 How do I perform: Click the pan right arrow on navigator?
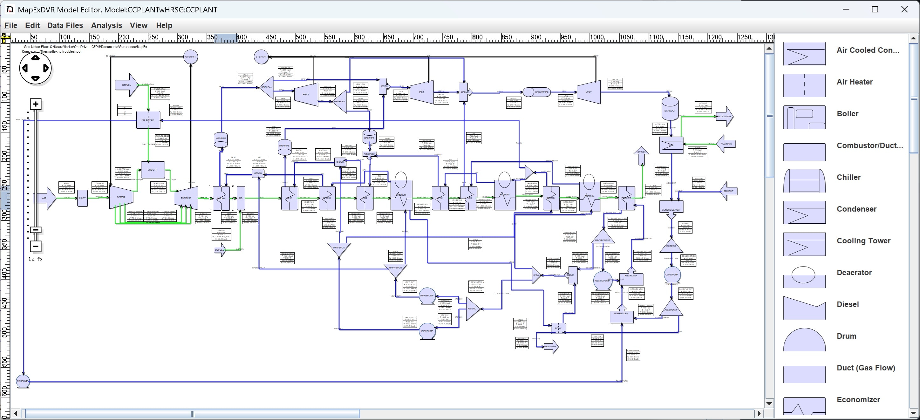point(46,68)
